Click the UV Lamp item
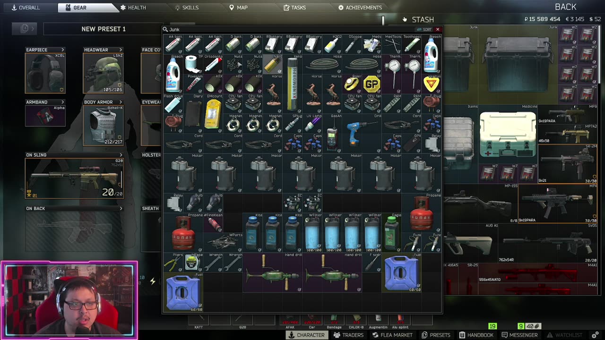 [x=312, y=124]
